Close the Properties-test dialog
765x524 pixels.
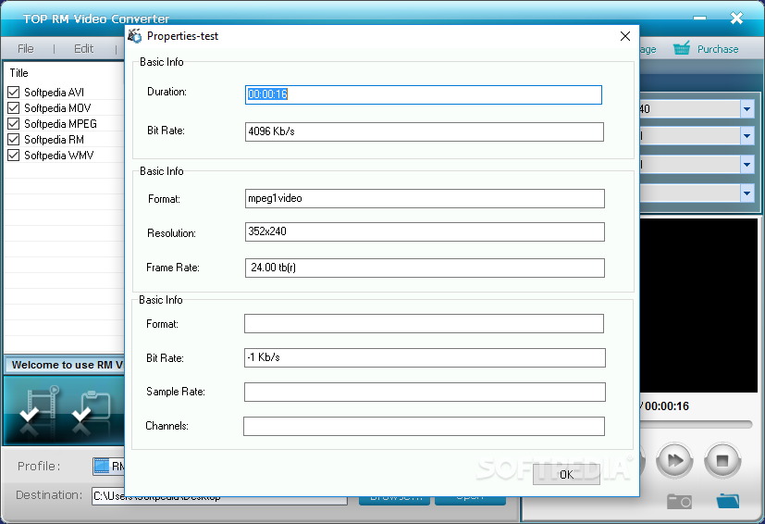625,36
